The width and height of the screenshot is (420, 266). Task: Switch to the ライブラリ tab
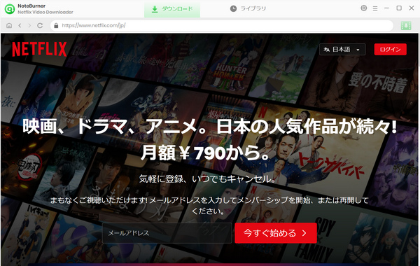click(x=248, y=8)
